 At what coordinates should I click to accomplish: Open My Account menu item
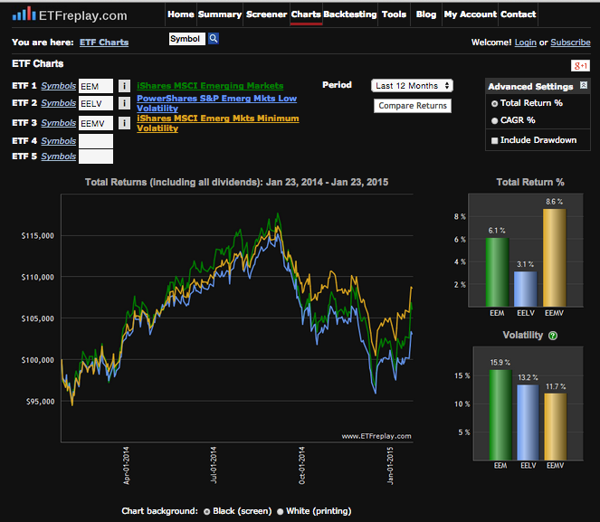(471, 14)
